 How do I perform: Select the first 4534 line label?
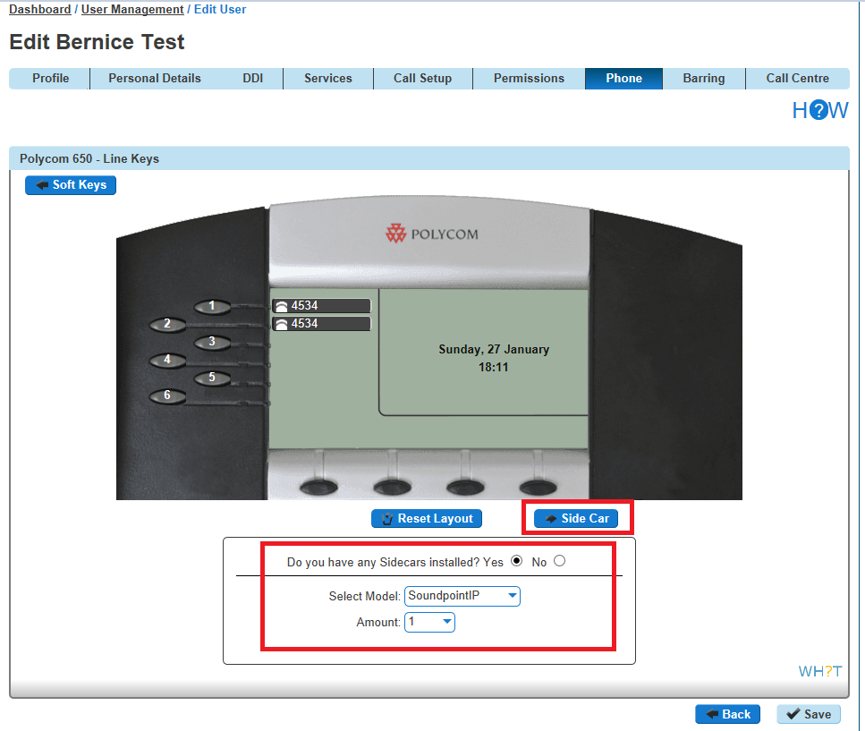tap(322, 306)
